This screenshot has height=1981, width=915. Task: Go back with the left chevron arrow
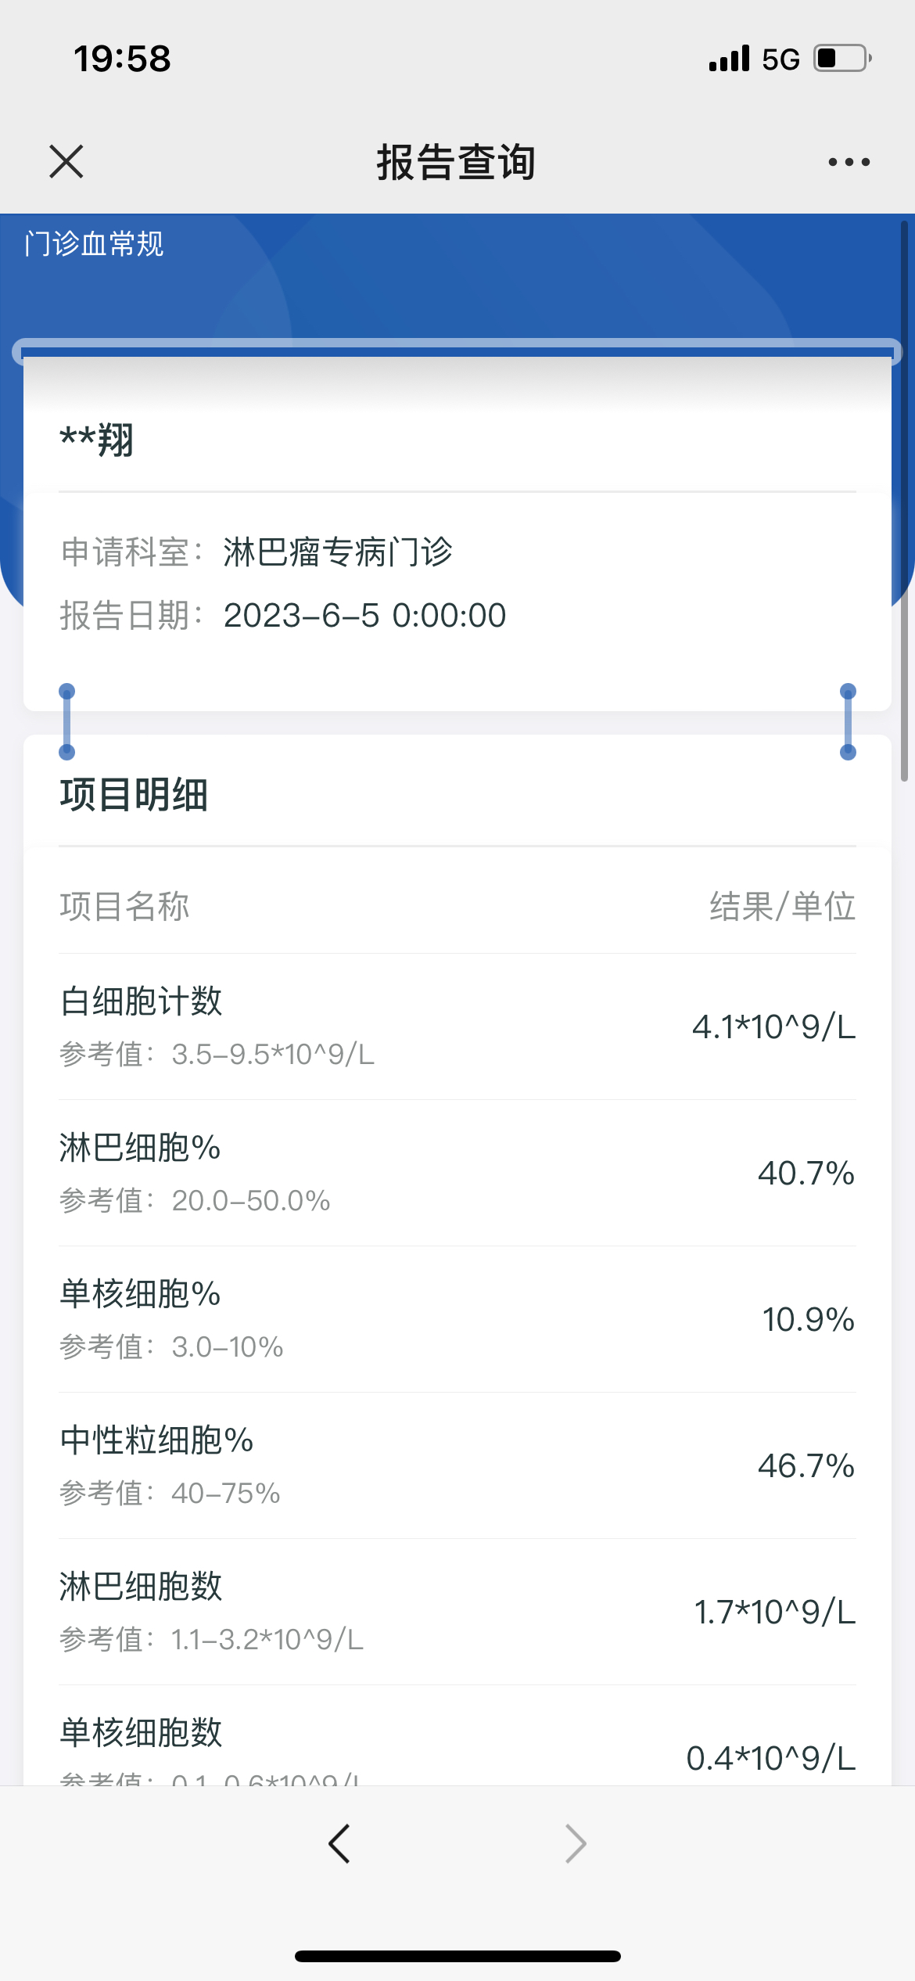pyautogui.click(x=339, y=1844)
